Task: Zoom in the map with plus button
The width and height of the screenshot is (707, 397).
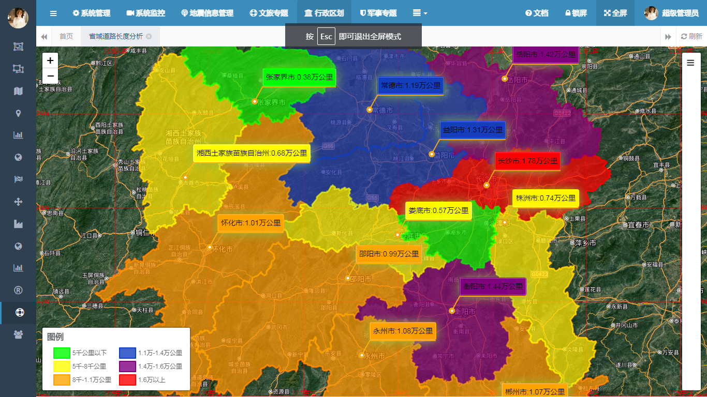Action: [50, 60]
